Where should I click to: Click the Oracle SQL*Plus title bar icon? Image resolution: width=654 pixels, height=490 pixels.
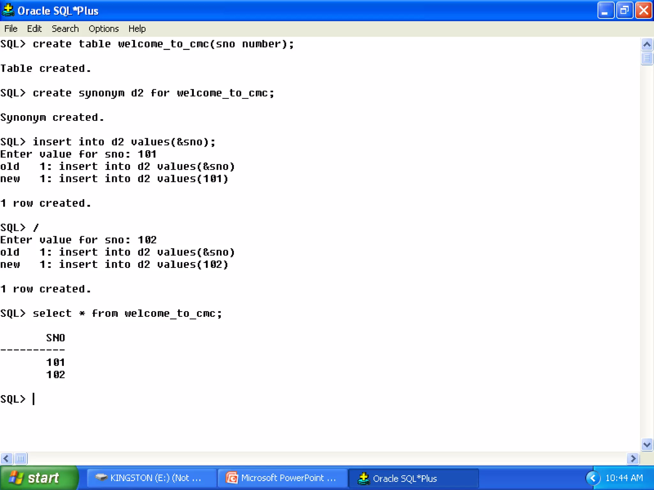click(x=8, y=10)
